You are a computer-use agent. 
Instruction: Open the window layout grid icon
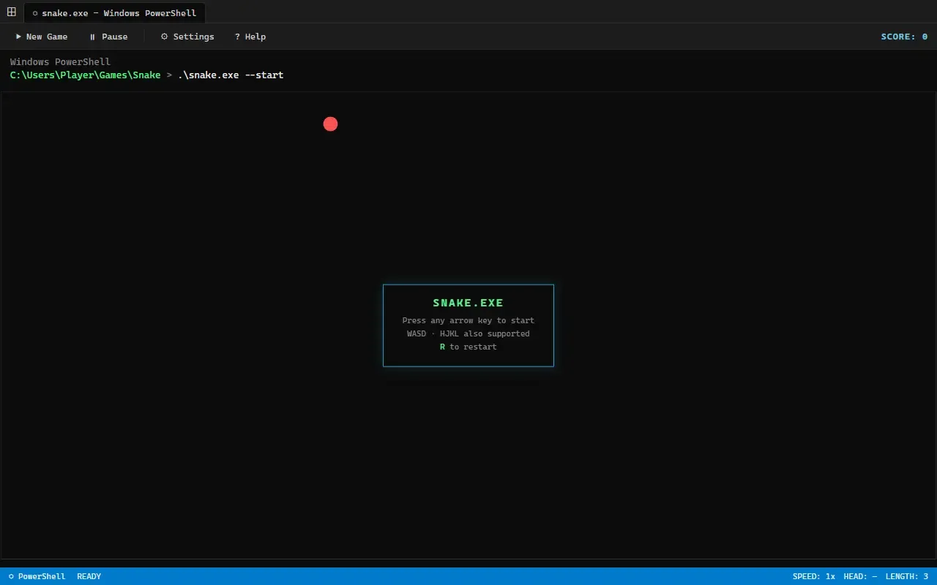(x=11, y=12)
